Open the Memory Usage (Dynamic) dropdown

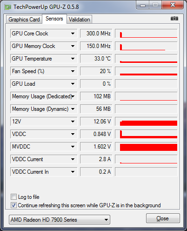pos(44,109)
